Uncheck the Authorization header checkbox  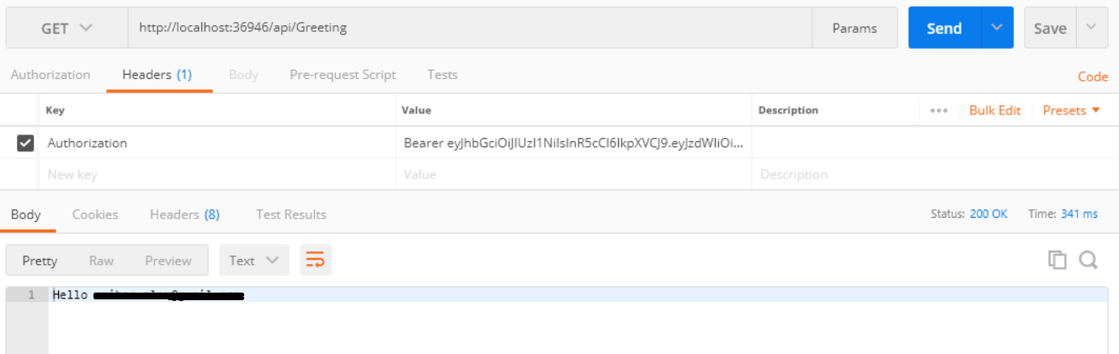(25, 143)
